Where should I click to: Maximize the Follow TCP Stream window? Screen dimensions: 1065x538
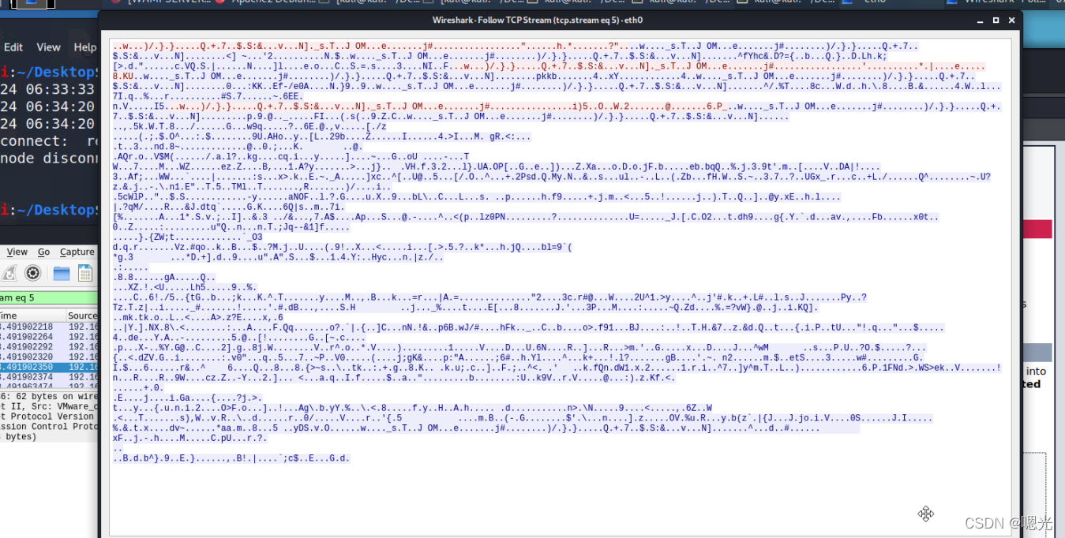click(x=996, y=21)
